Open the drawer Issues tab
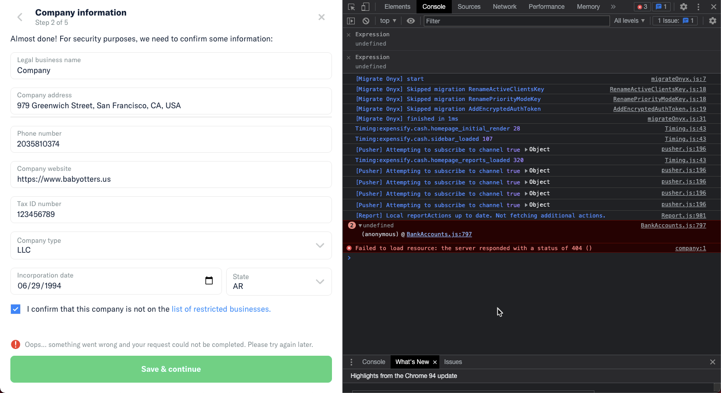The width and height of the screenshot is (721, 393). point(453,362)
